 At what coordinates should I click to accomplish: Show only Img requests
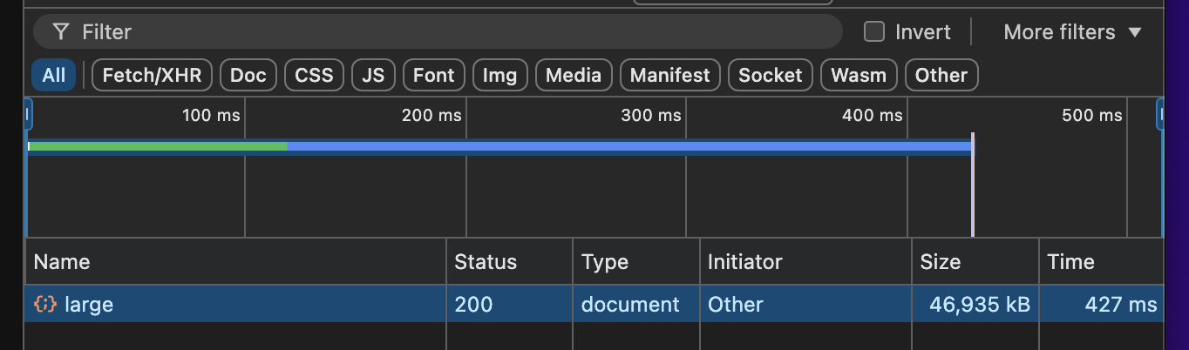499,75
